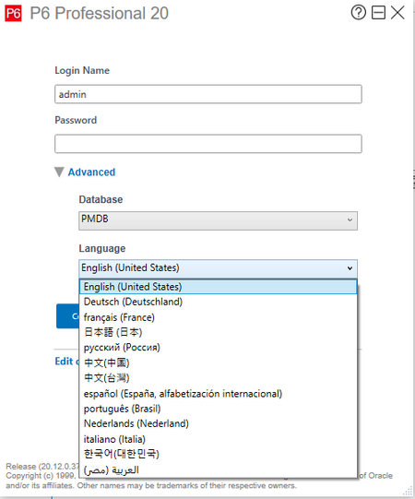Select Deutsch (Deutschland) language option
Screen dimensions: 415x499
219,302
